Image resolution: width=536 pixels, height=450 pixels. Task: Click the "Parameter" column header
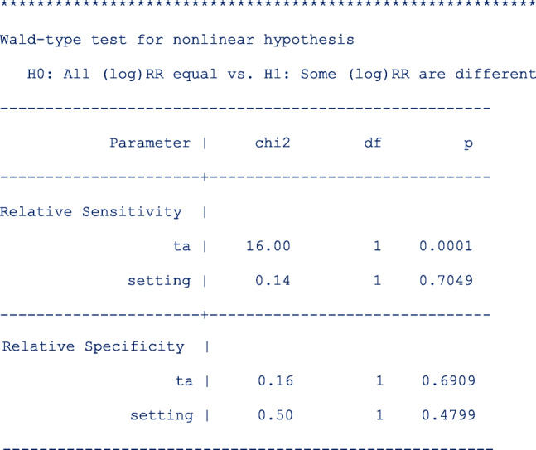(150, 143)
